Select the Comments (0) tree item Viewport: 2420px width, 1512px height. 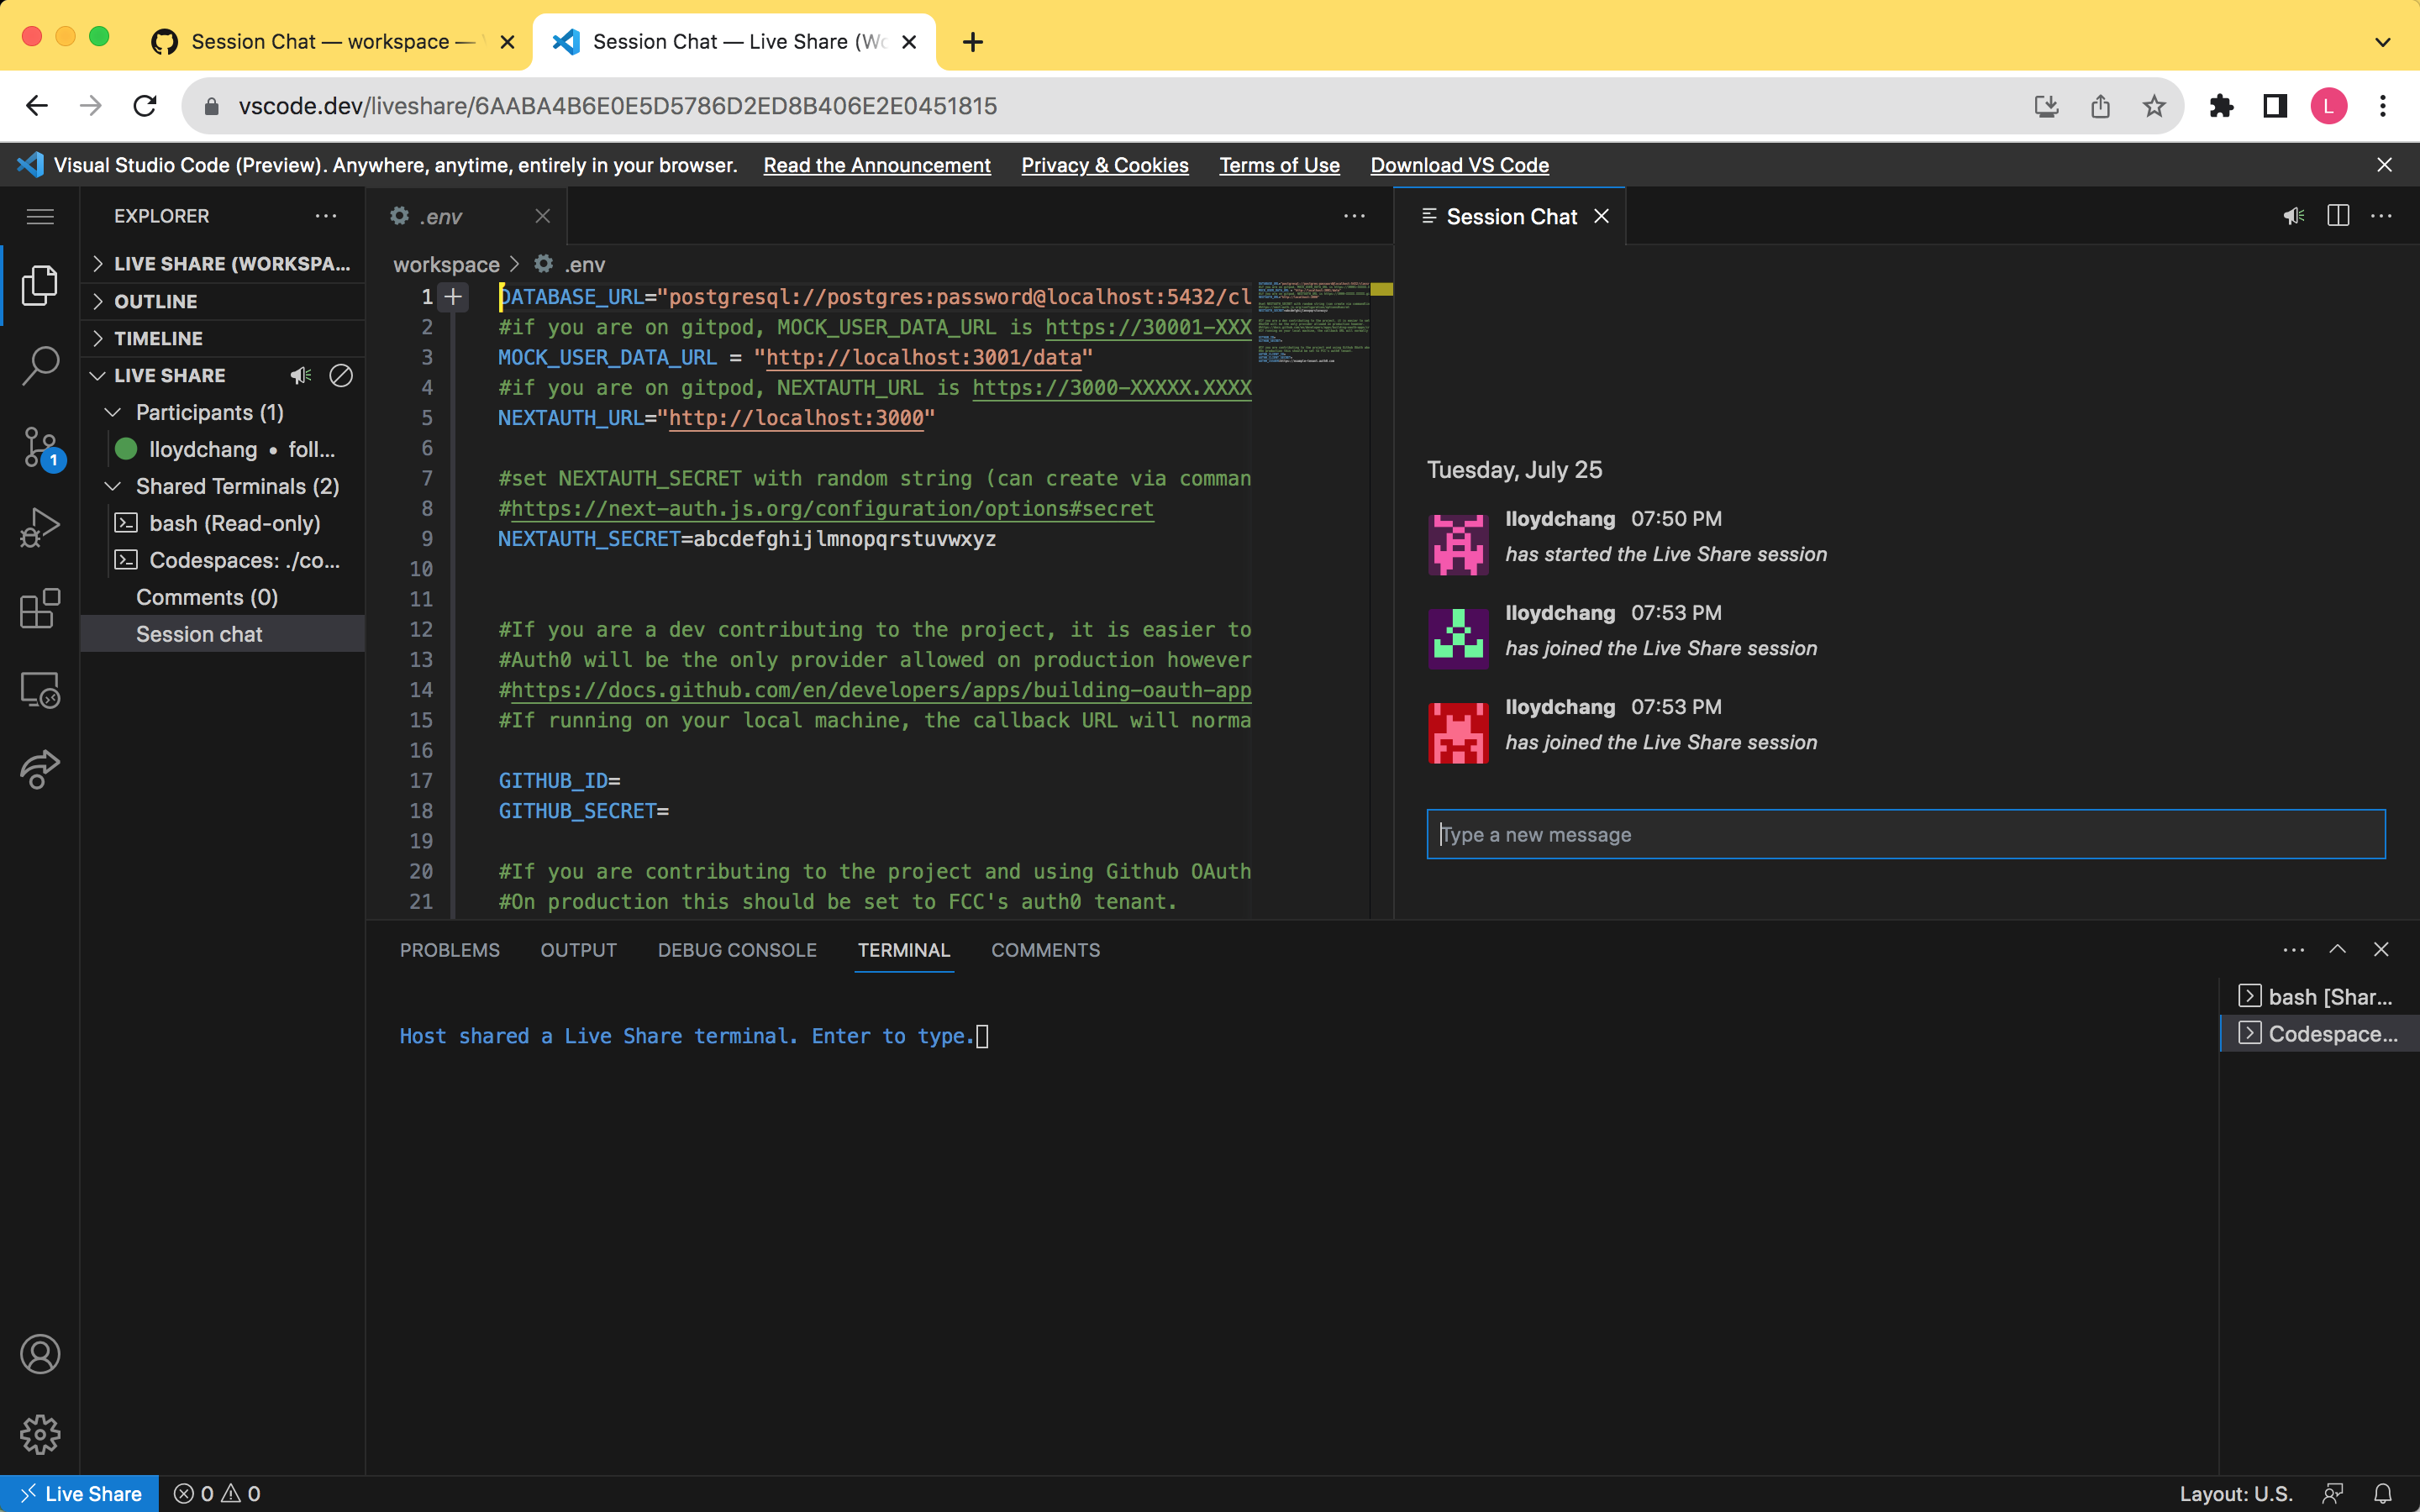coord(222,597)
